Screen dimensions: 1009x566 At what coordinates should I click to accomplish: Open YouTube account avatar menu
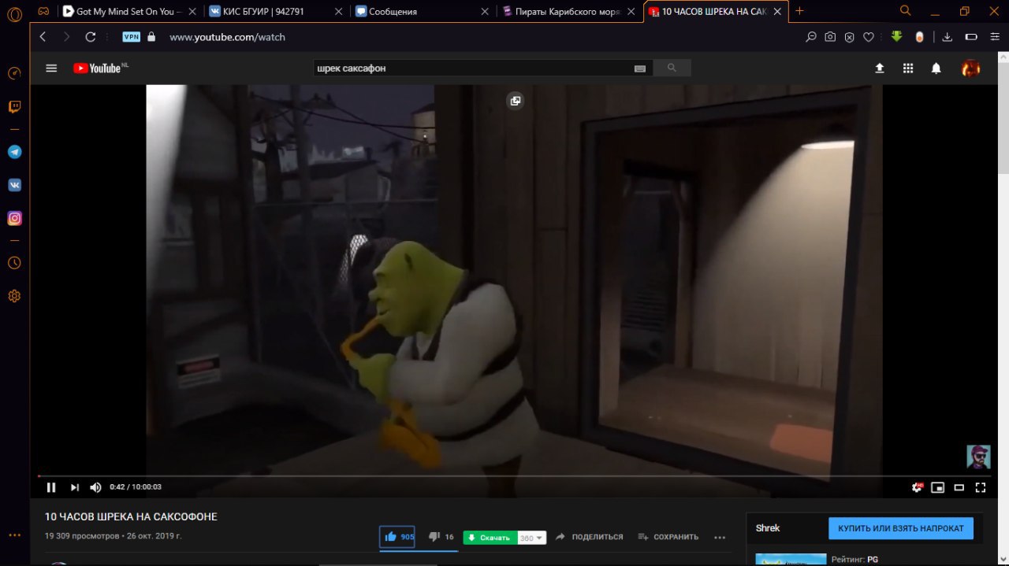[x=970, y=68]
